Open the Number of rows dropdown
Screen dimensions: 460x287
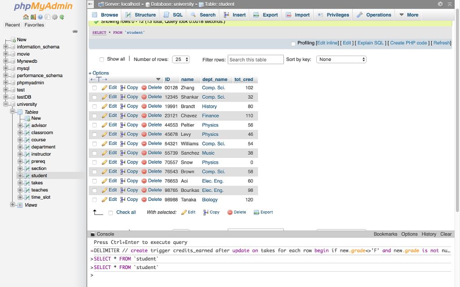click(181, 59)
